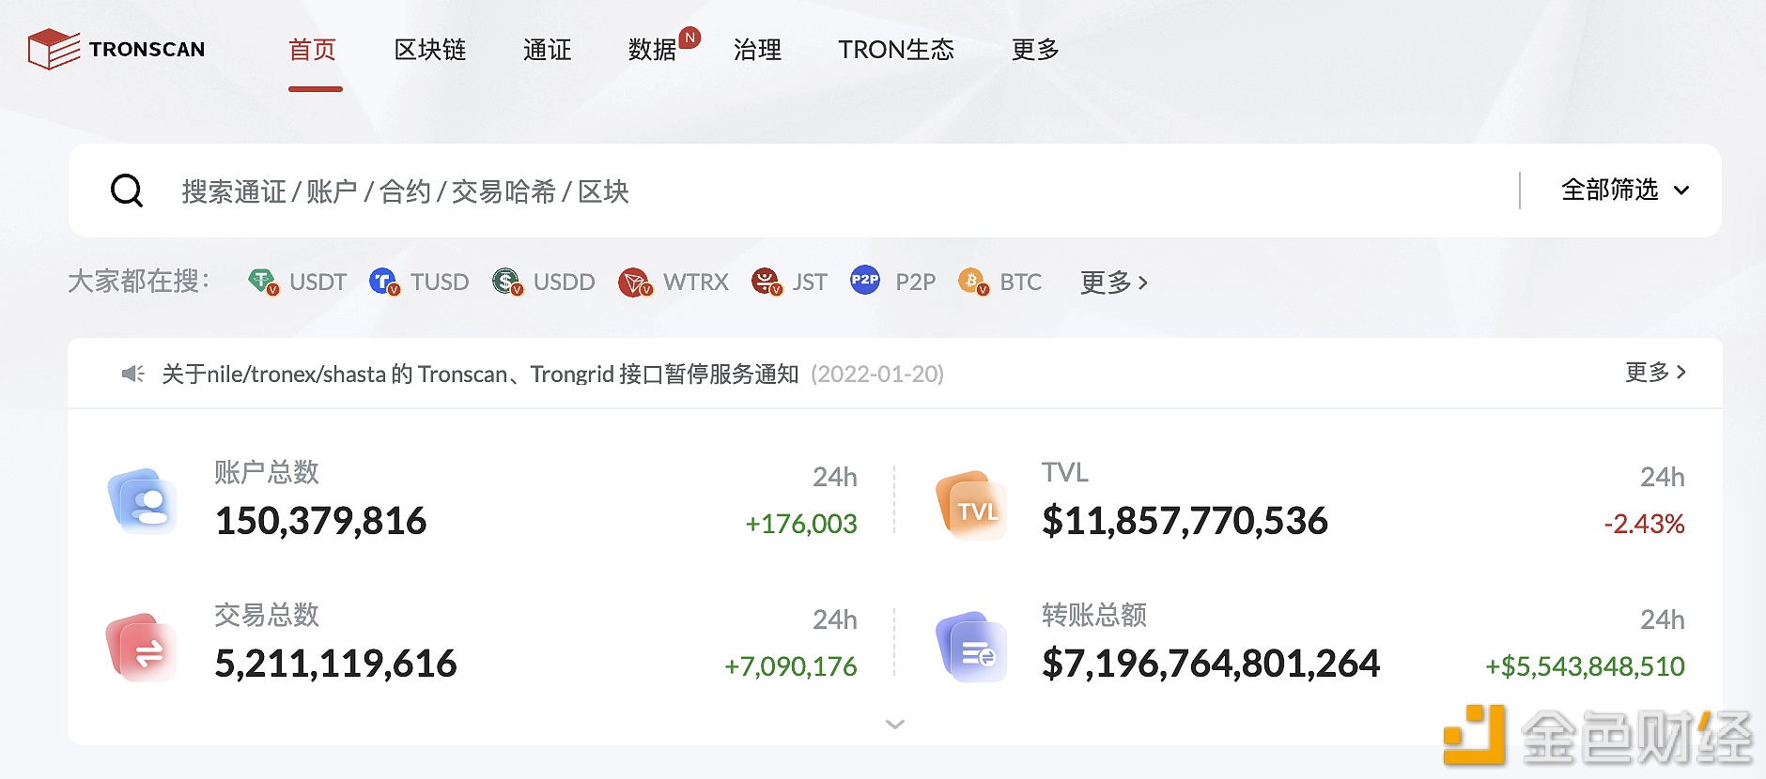Image resolution: width=1766 pixels, height=779 pixels.
Task: Switch to the 区块链 tab
Action: (430, 50)
